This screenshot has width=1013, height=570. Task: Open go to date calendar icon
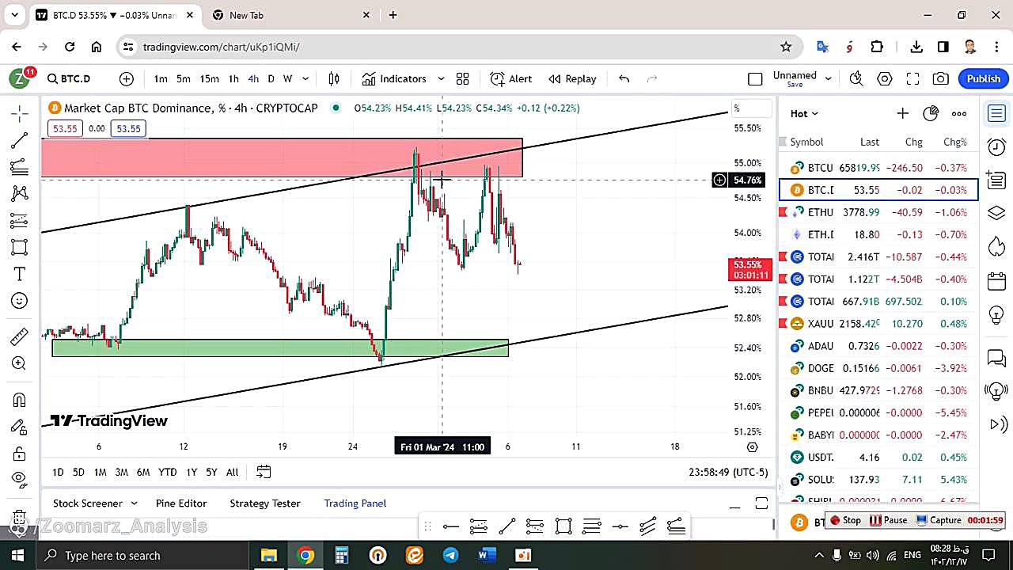point(264,472)
